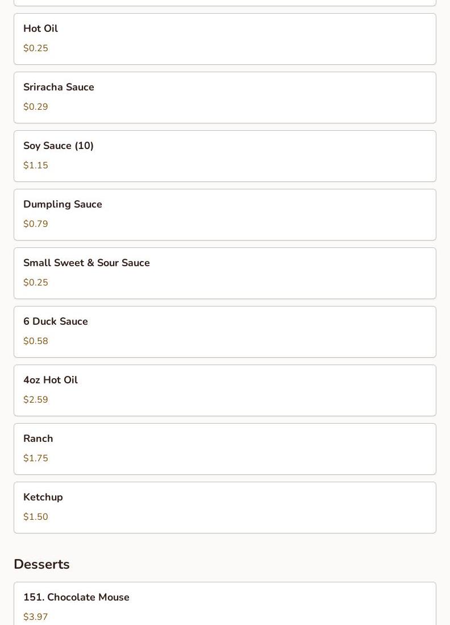This screenshot has width=450, height=625.
Task: Click the $0.29 Sriracha Sauce price
Action: pyautogui.click(x=36, y=107)
